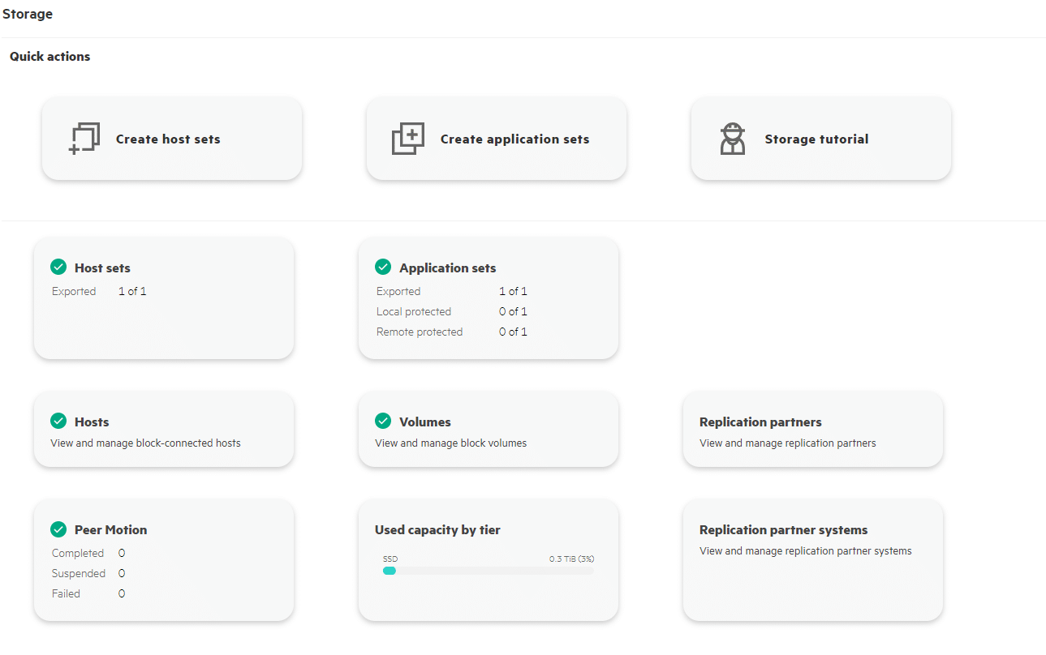
Task: Click the Peer Motion status checkmark
Action: point(58,529)
